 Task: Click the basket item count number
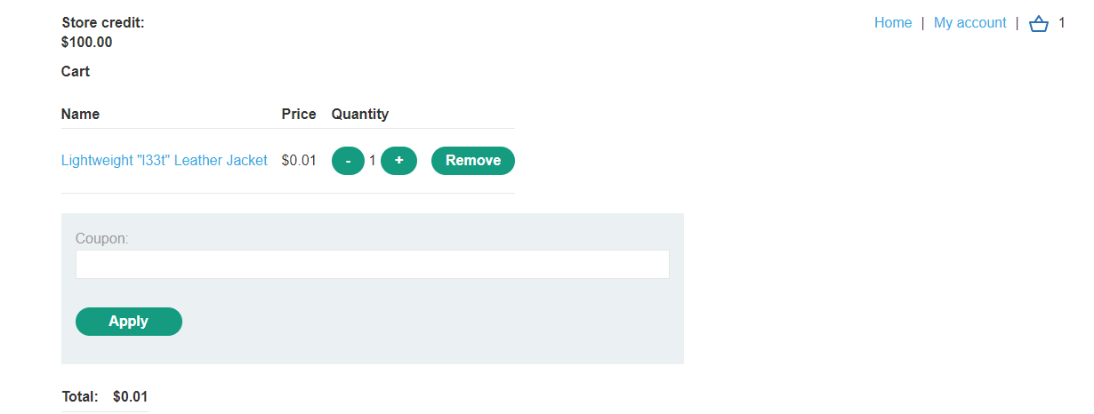pos(1061,23)
